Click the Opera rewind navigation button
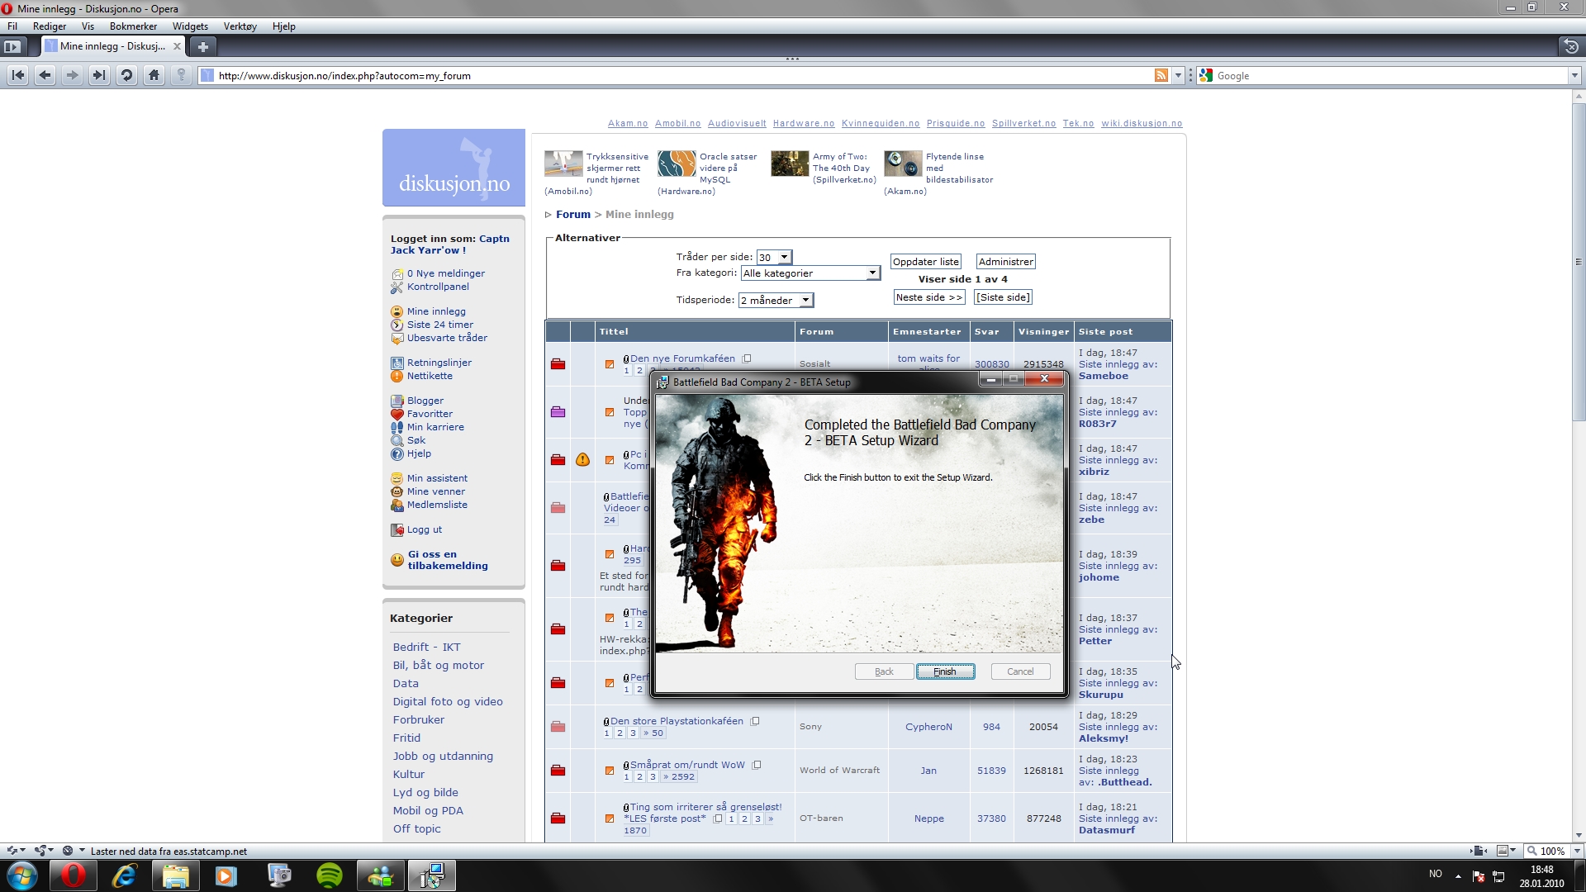Screen dimensions: 1586x892 pos(17,75)
